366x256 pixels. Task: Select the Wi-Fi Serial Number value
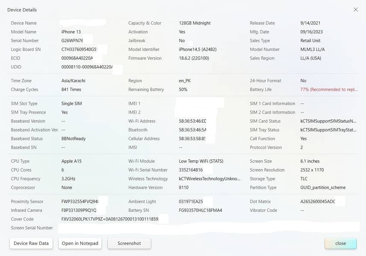click(x=191, y=170)
